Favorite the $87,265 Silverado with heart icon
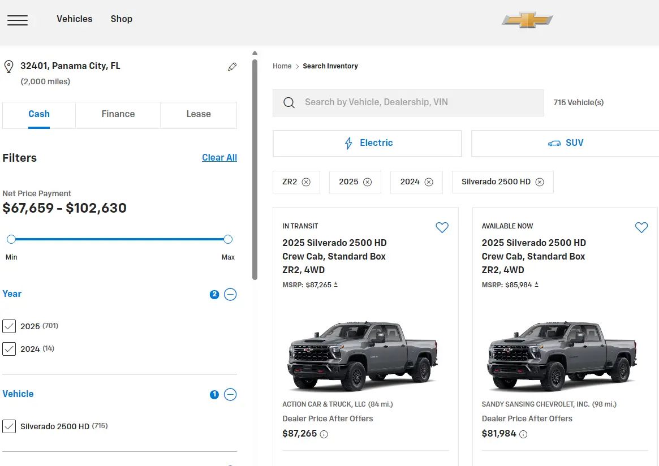The height and width of the screenshot is (466, 659). 442,227
